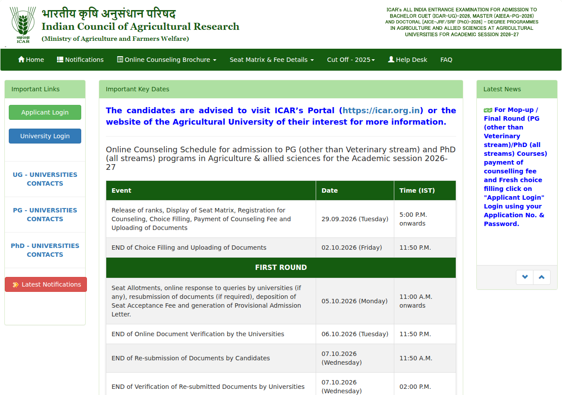This screenshot has width=562, height=395.
Task: Click the grid icon beside Notifications
Action: click(x=60, y=59)
